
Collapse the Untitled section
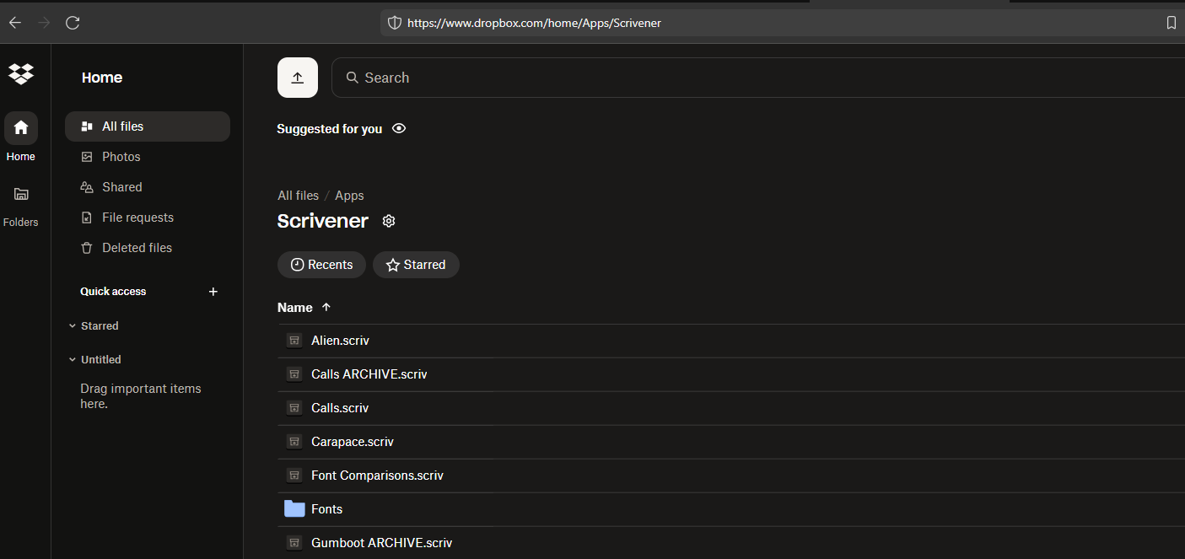(x=73, y=360)
